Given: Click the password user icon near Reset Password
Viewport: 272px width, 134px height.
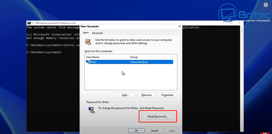Looking at the screenshot, I should click(x=92, y=110).
